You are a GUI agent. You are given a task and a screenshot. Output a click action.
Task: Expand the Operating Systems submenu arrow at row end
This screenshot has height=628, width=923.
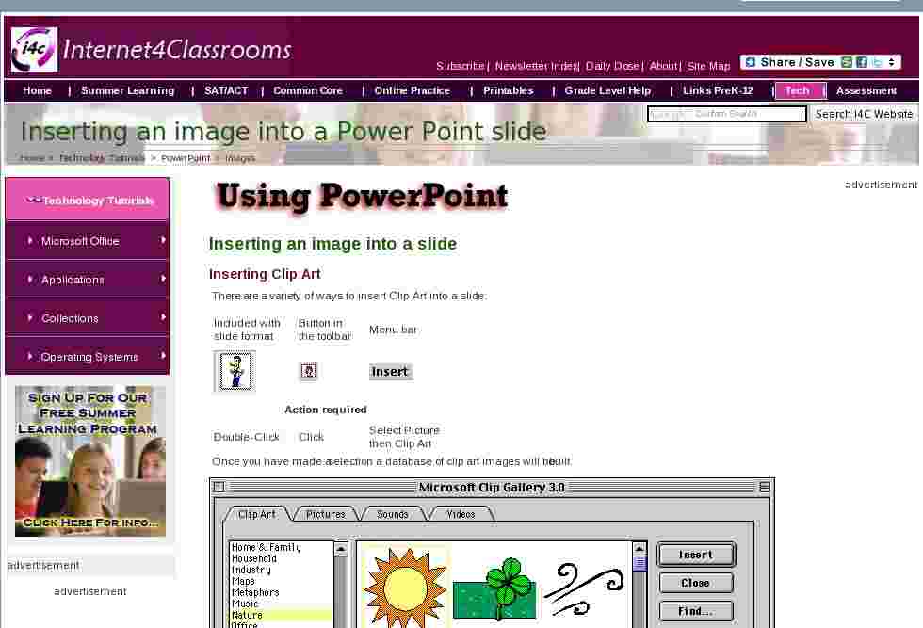coord(163,356)
